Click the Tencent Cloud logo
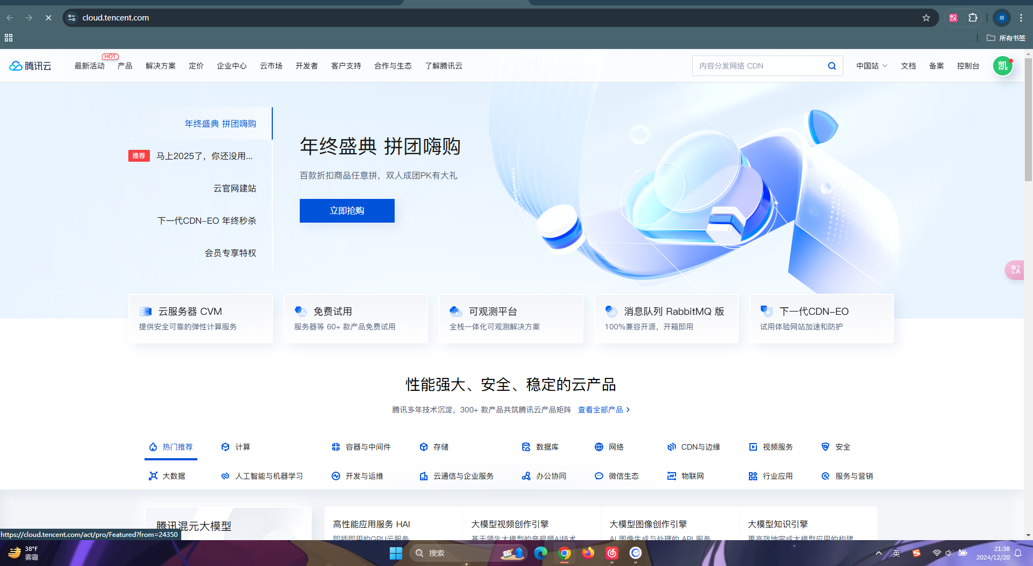Viewport: 1033px width, 566px height. (x=30, y=66)
